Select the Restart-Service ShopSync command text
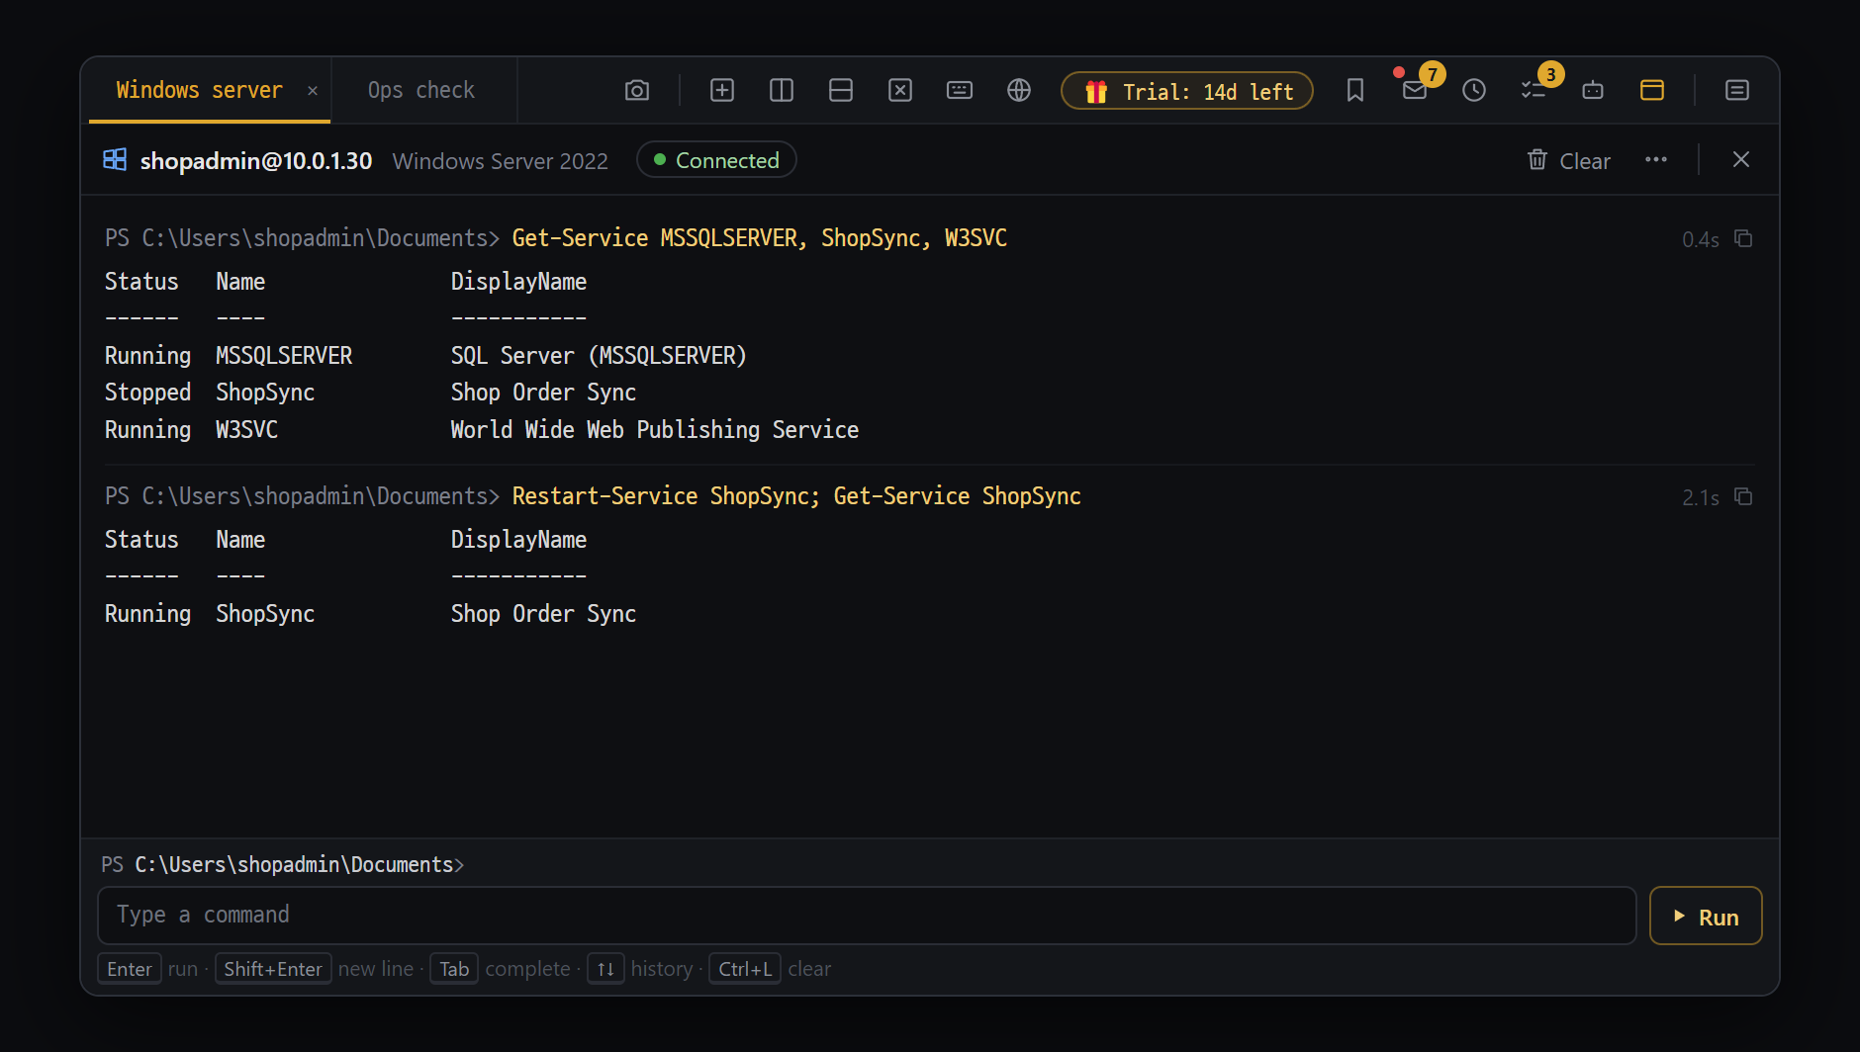 pyautogui.click(x=796, y=496)
